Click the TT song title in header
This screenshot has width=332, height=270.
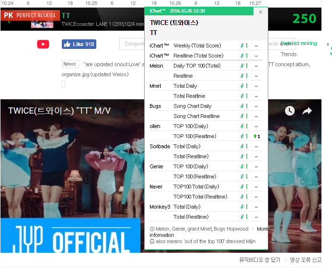tap(66, 15)
